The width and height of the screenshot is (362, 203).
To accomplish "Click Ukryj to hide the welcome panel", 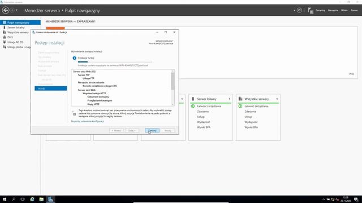I will 351,74.
